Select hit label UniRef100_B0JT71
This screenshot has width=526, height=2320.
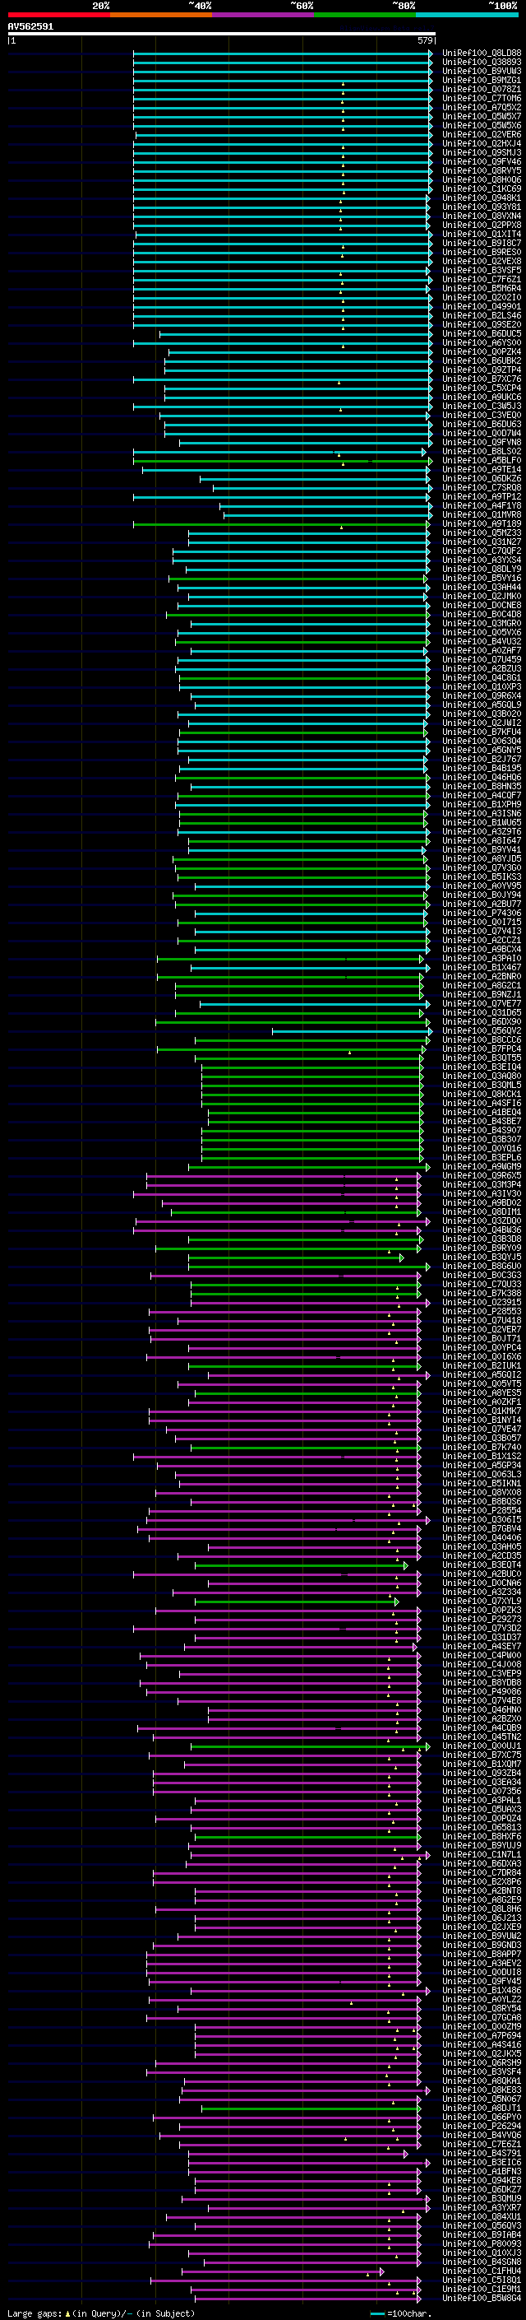(482, 1338)
